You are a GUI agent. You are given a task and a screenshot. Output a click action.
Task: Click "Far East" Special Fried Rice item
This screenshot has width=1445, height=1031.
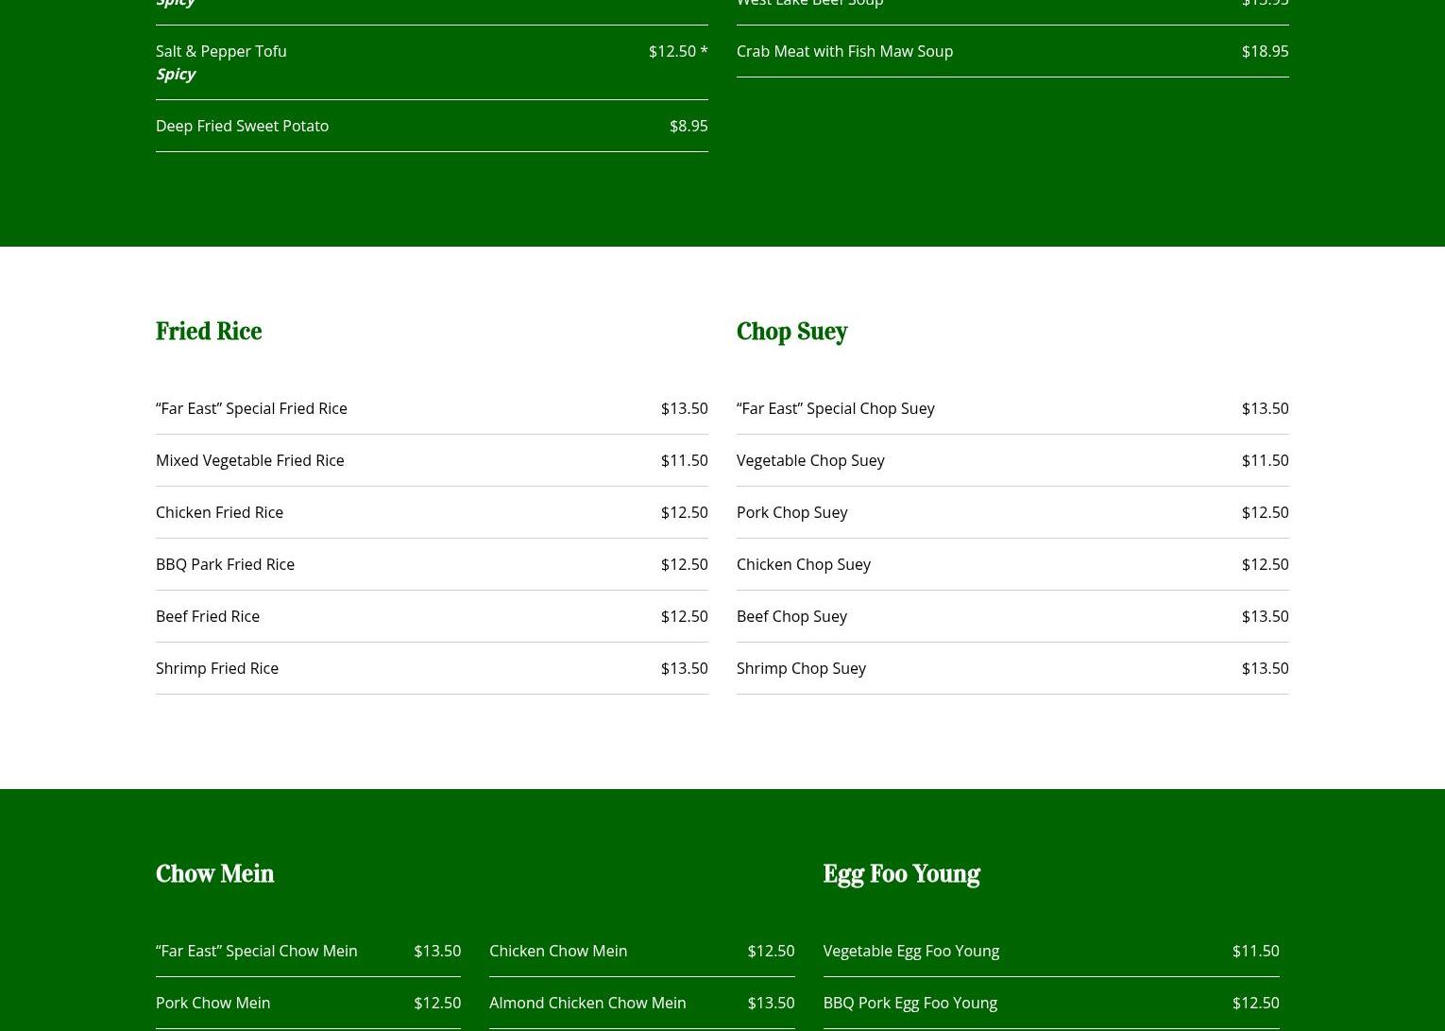click(251, 408)
